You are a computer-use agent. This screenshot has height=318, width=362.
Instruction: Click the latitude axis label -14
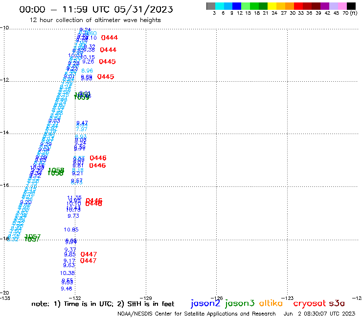(4, 132)
